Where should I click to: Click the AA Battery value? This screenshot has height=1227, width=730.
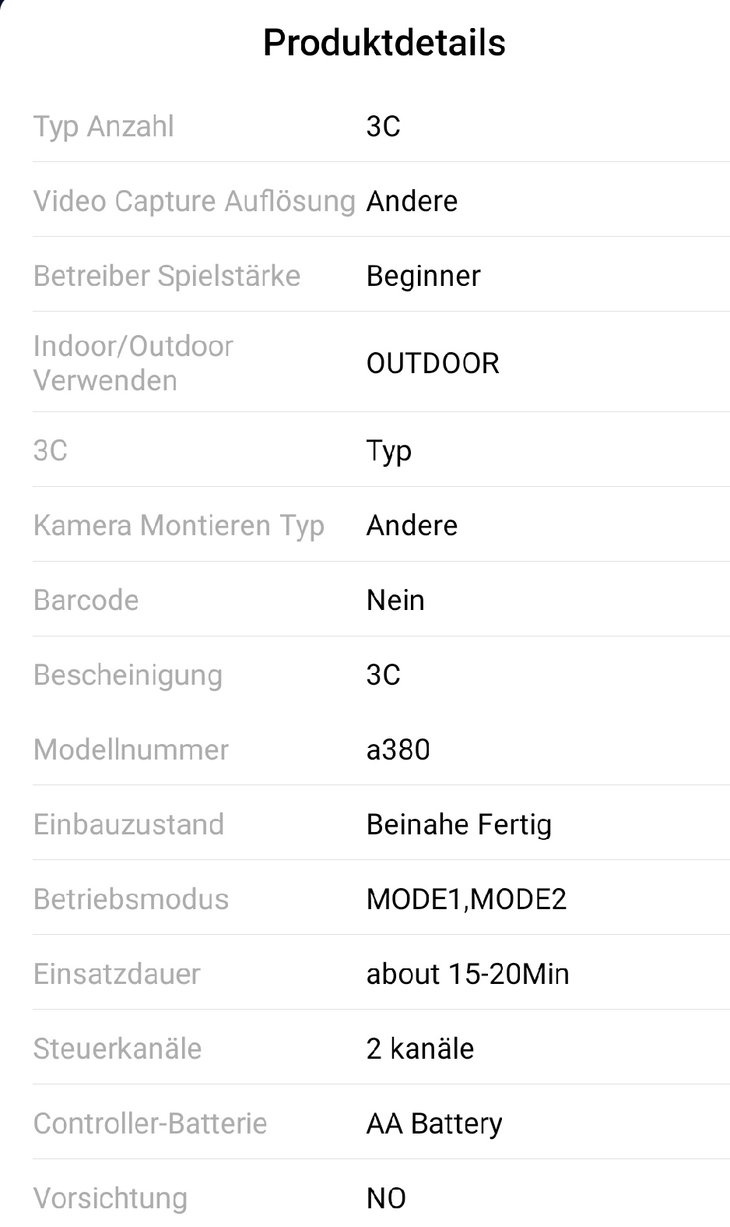(x=434, y=1123)
